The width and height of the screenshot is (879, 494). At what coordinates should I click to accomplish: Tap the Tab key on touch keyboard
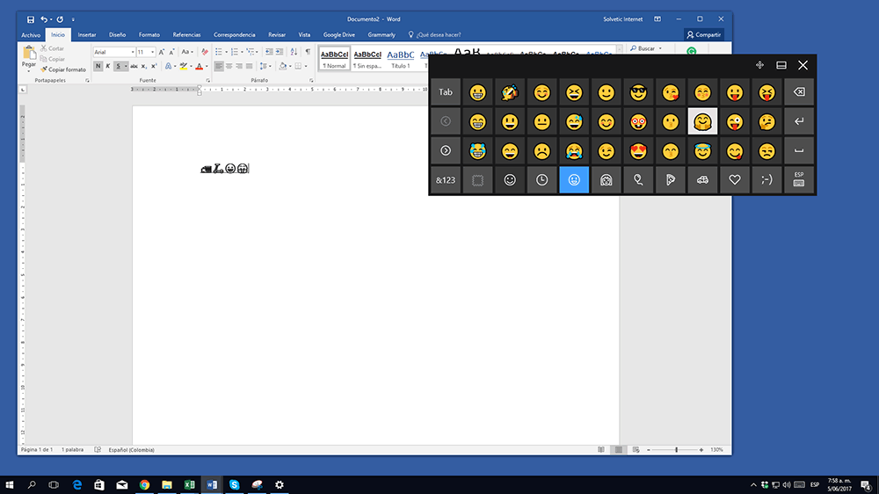446,92
